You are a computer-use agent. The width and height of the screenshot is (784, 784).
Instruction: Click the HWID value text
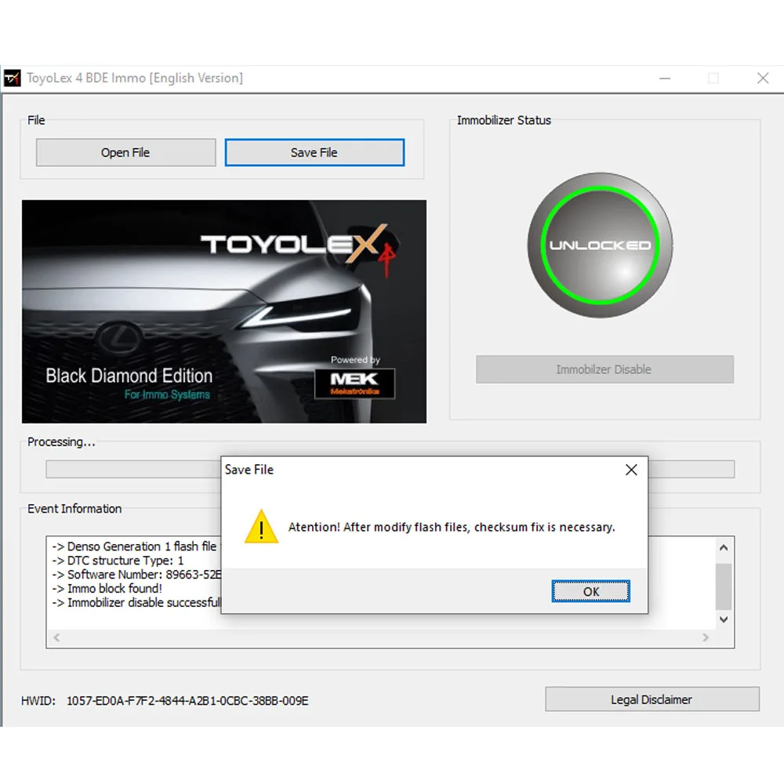click(x=187, y=700)
